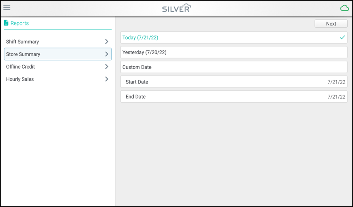Click the Start Date value 7/21/22
This screenshot has height=207, width=353.
[336, 82]
